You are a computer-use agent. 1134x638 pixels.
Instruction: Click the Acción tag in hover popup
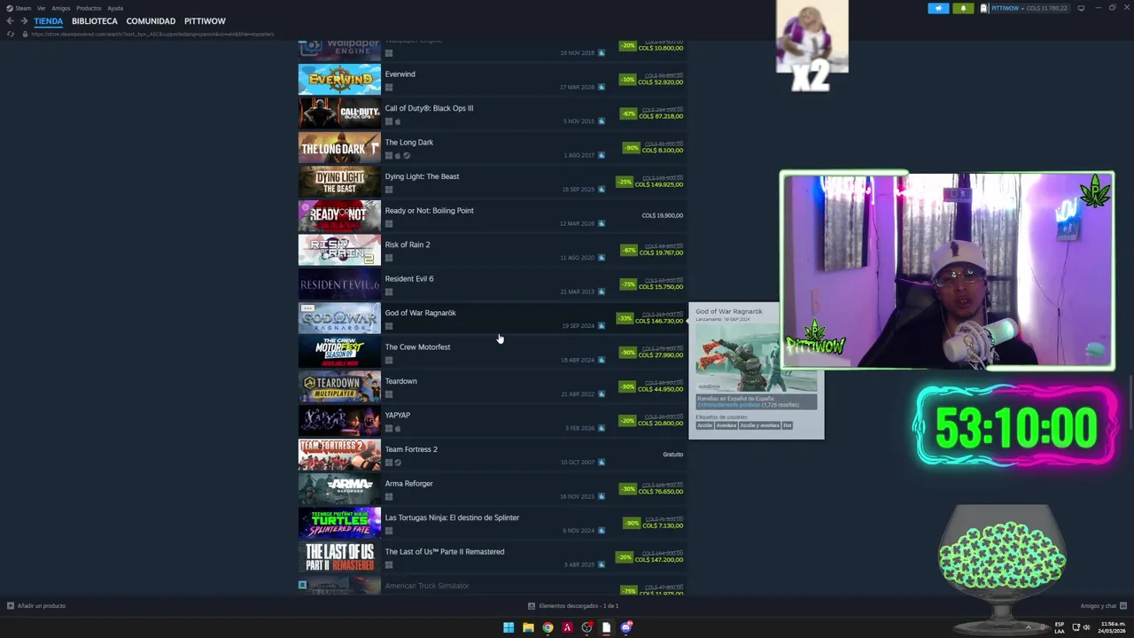pyautogui.click(x=704, y=425)
